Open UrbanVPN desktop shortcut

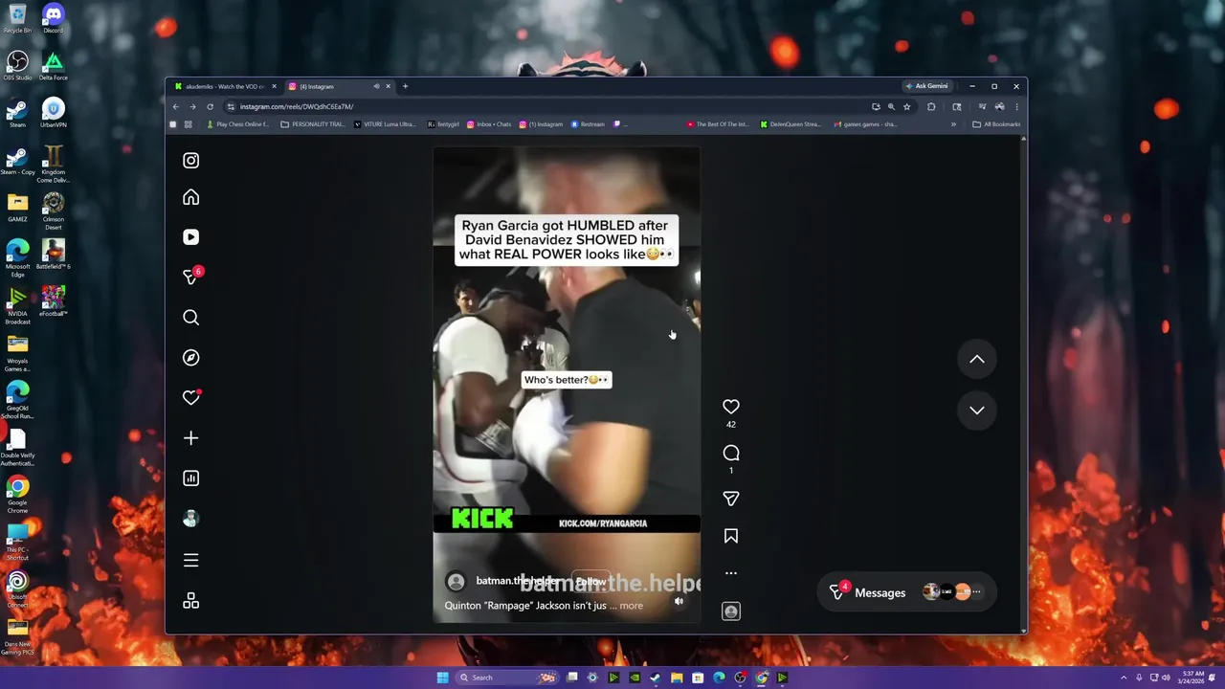click(53, 113)
